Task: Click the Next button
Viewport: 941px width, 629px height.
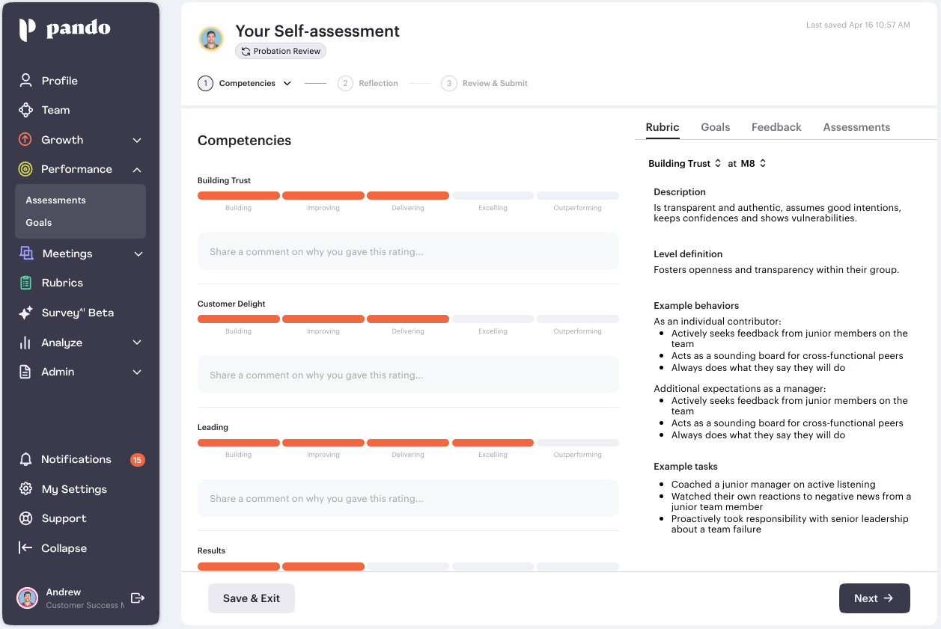Action: coord(874,598)
